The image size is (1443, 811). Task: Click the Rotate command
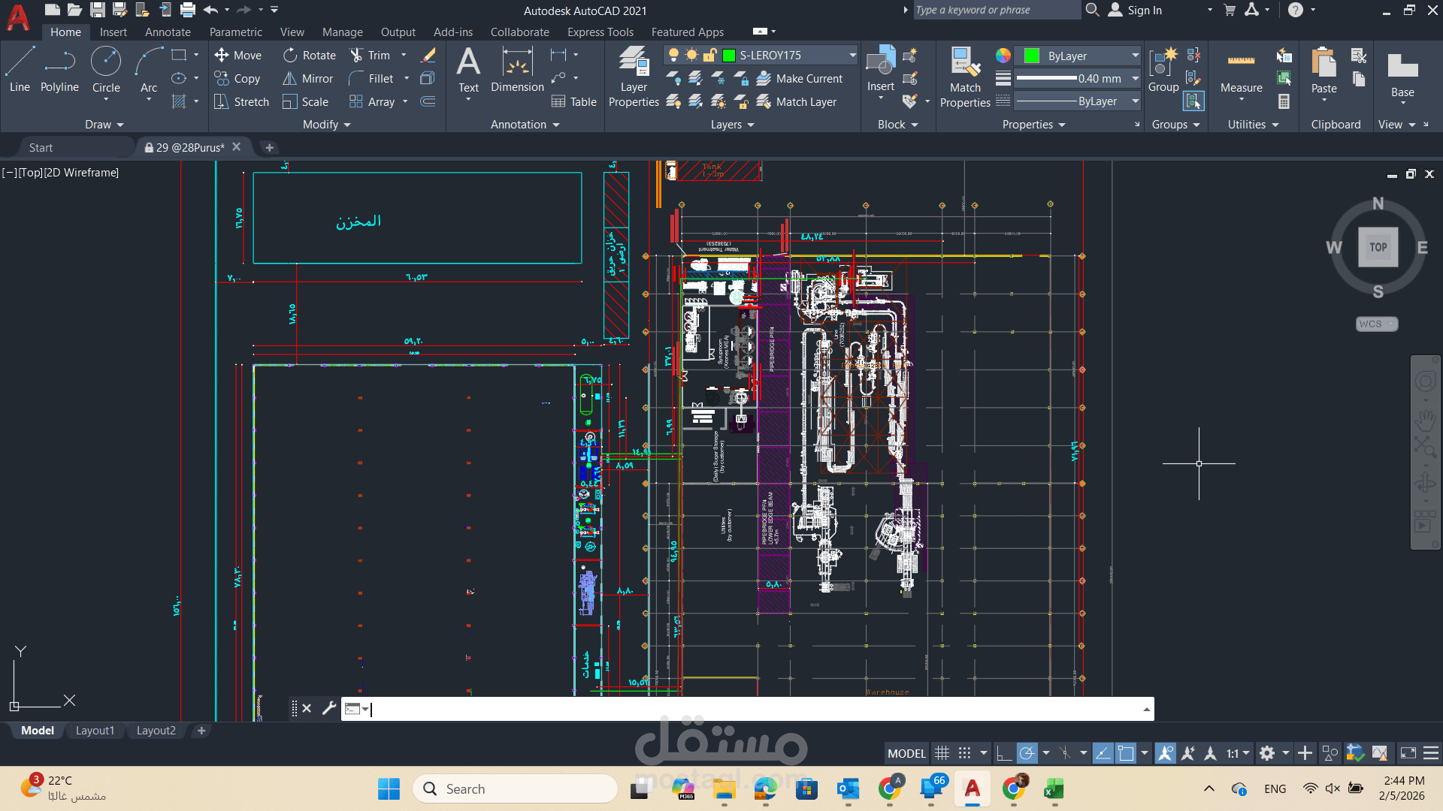point(310,55)
